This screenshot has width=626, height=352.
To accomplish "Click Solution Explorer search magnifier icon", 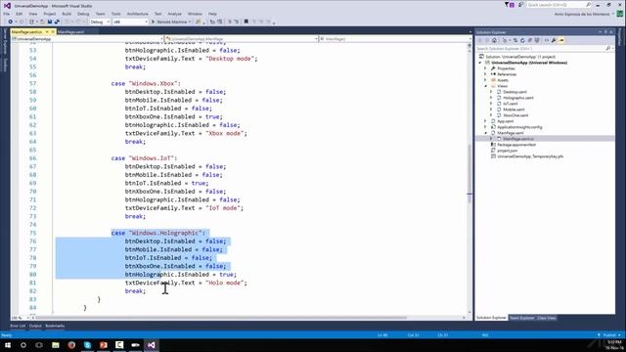I will tap(608, 48).
